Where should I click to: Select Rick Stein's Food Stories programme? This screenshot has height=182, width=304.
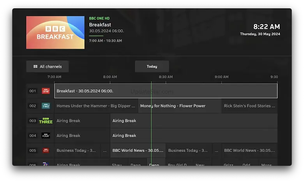point(249,106)
